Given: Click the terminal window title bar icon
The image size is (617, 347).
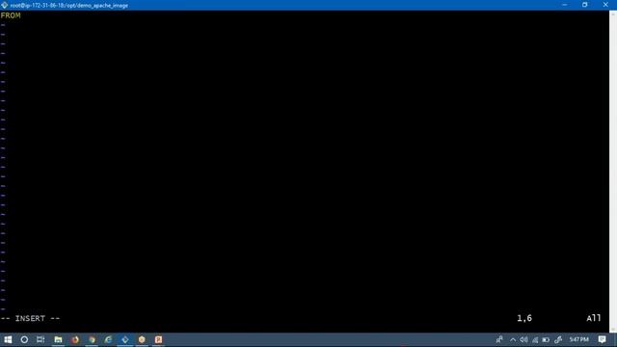Looking at the screenshot, I should pos(4,5).
